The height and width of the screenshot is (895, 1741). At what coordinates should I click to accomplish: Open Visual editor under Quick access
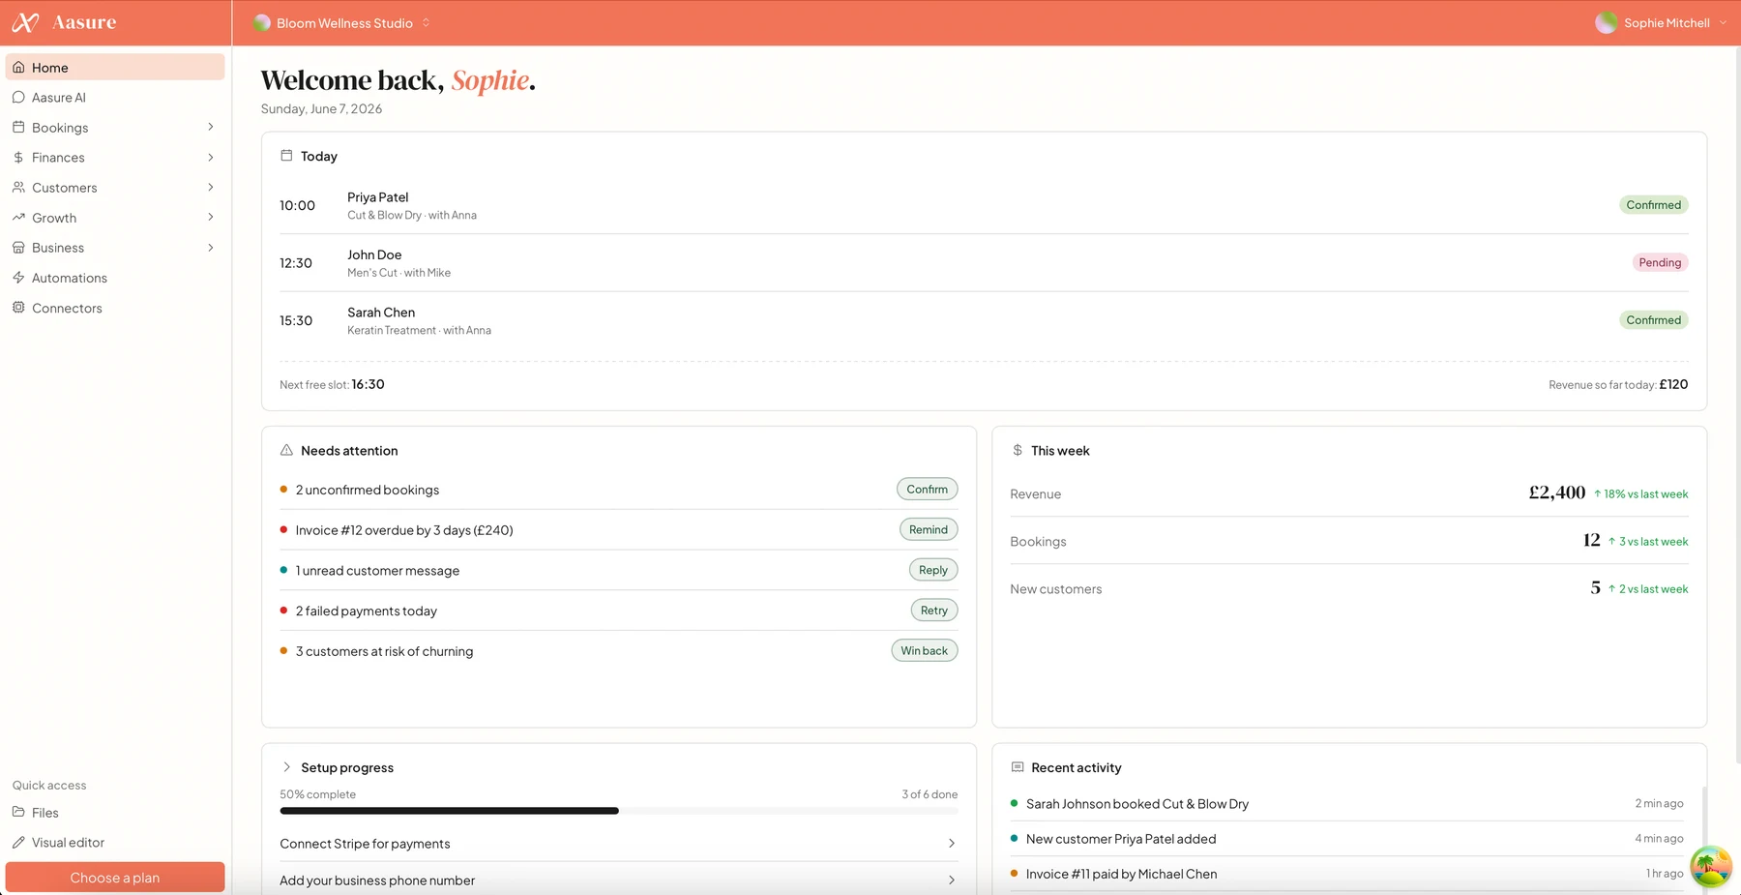(x=115, y=843)
